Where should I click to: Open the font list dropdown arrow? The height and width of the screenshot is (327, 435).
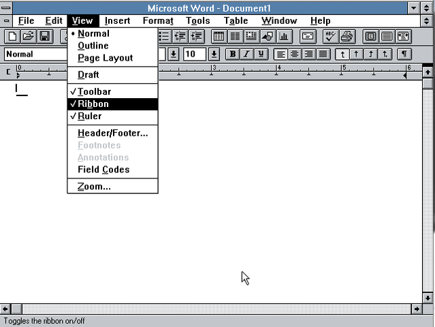pos(174,54)
